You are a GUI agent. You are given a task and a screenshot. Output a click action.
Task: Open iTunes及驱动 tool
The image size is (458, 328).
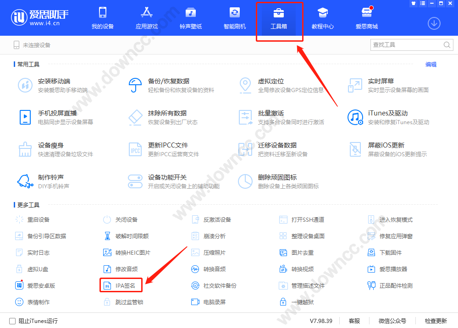tap(387, 113)
